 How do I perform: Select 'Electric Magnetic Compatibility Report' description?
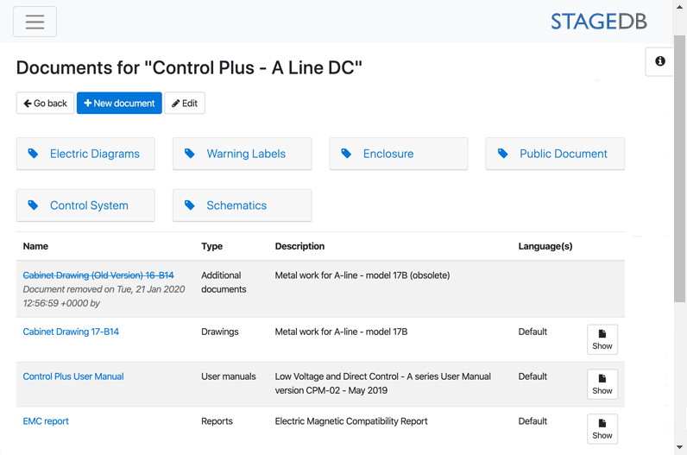tap(351, 421)
